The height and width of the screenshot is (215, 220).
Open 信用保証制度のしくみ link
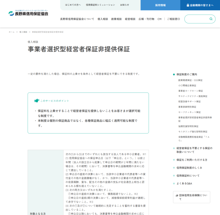[189, 168]
